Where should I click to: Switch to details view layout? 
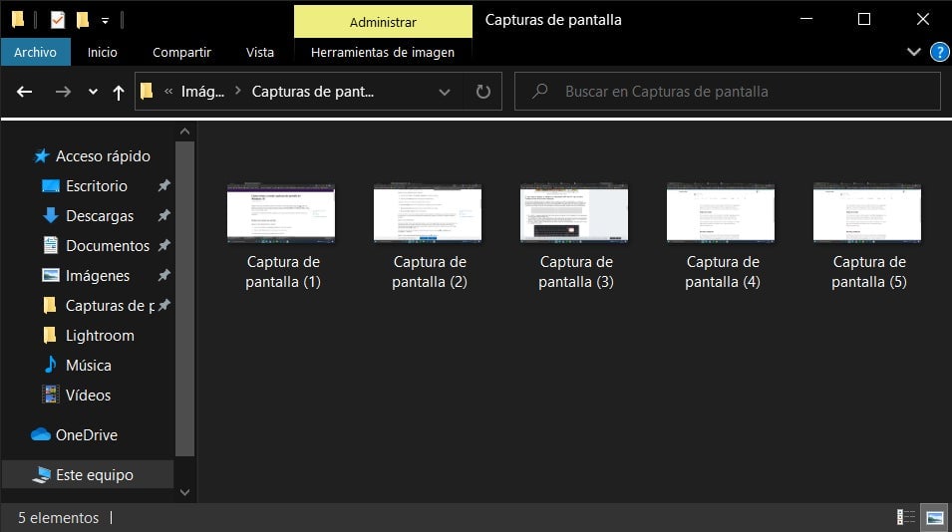(906, 517)
